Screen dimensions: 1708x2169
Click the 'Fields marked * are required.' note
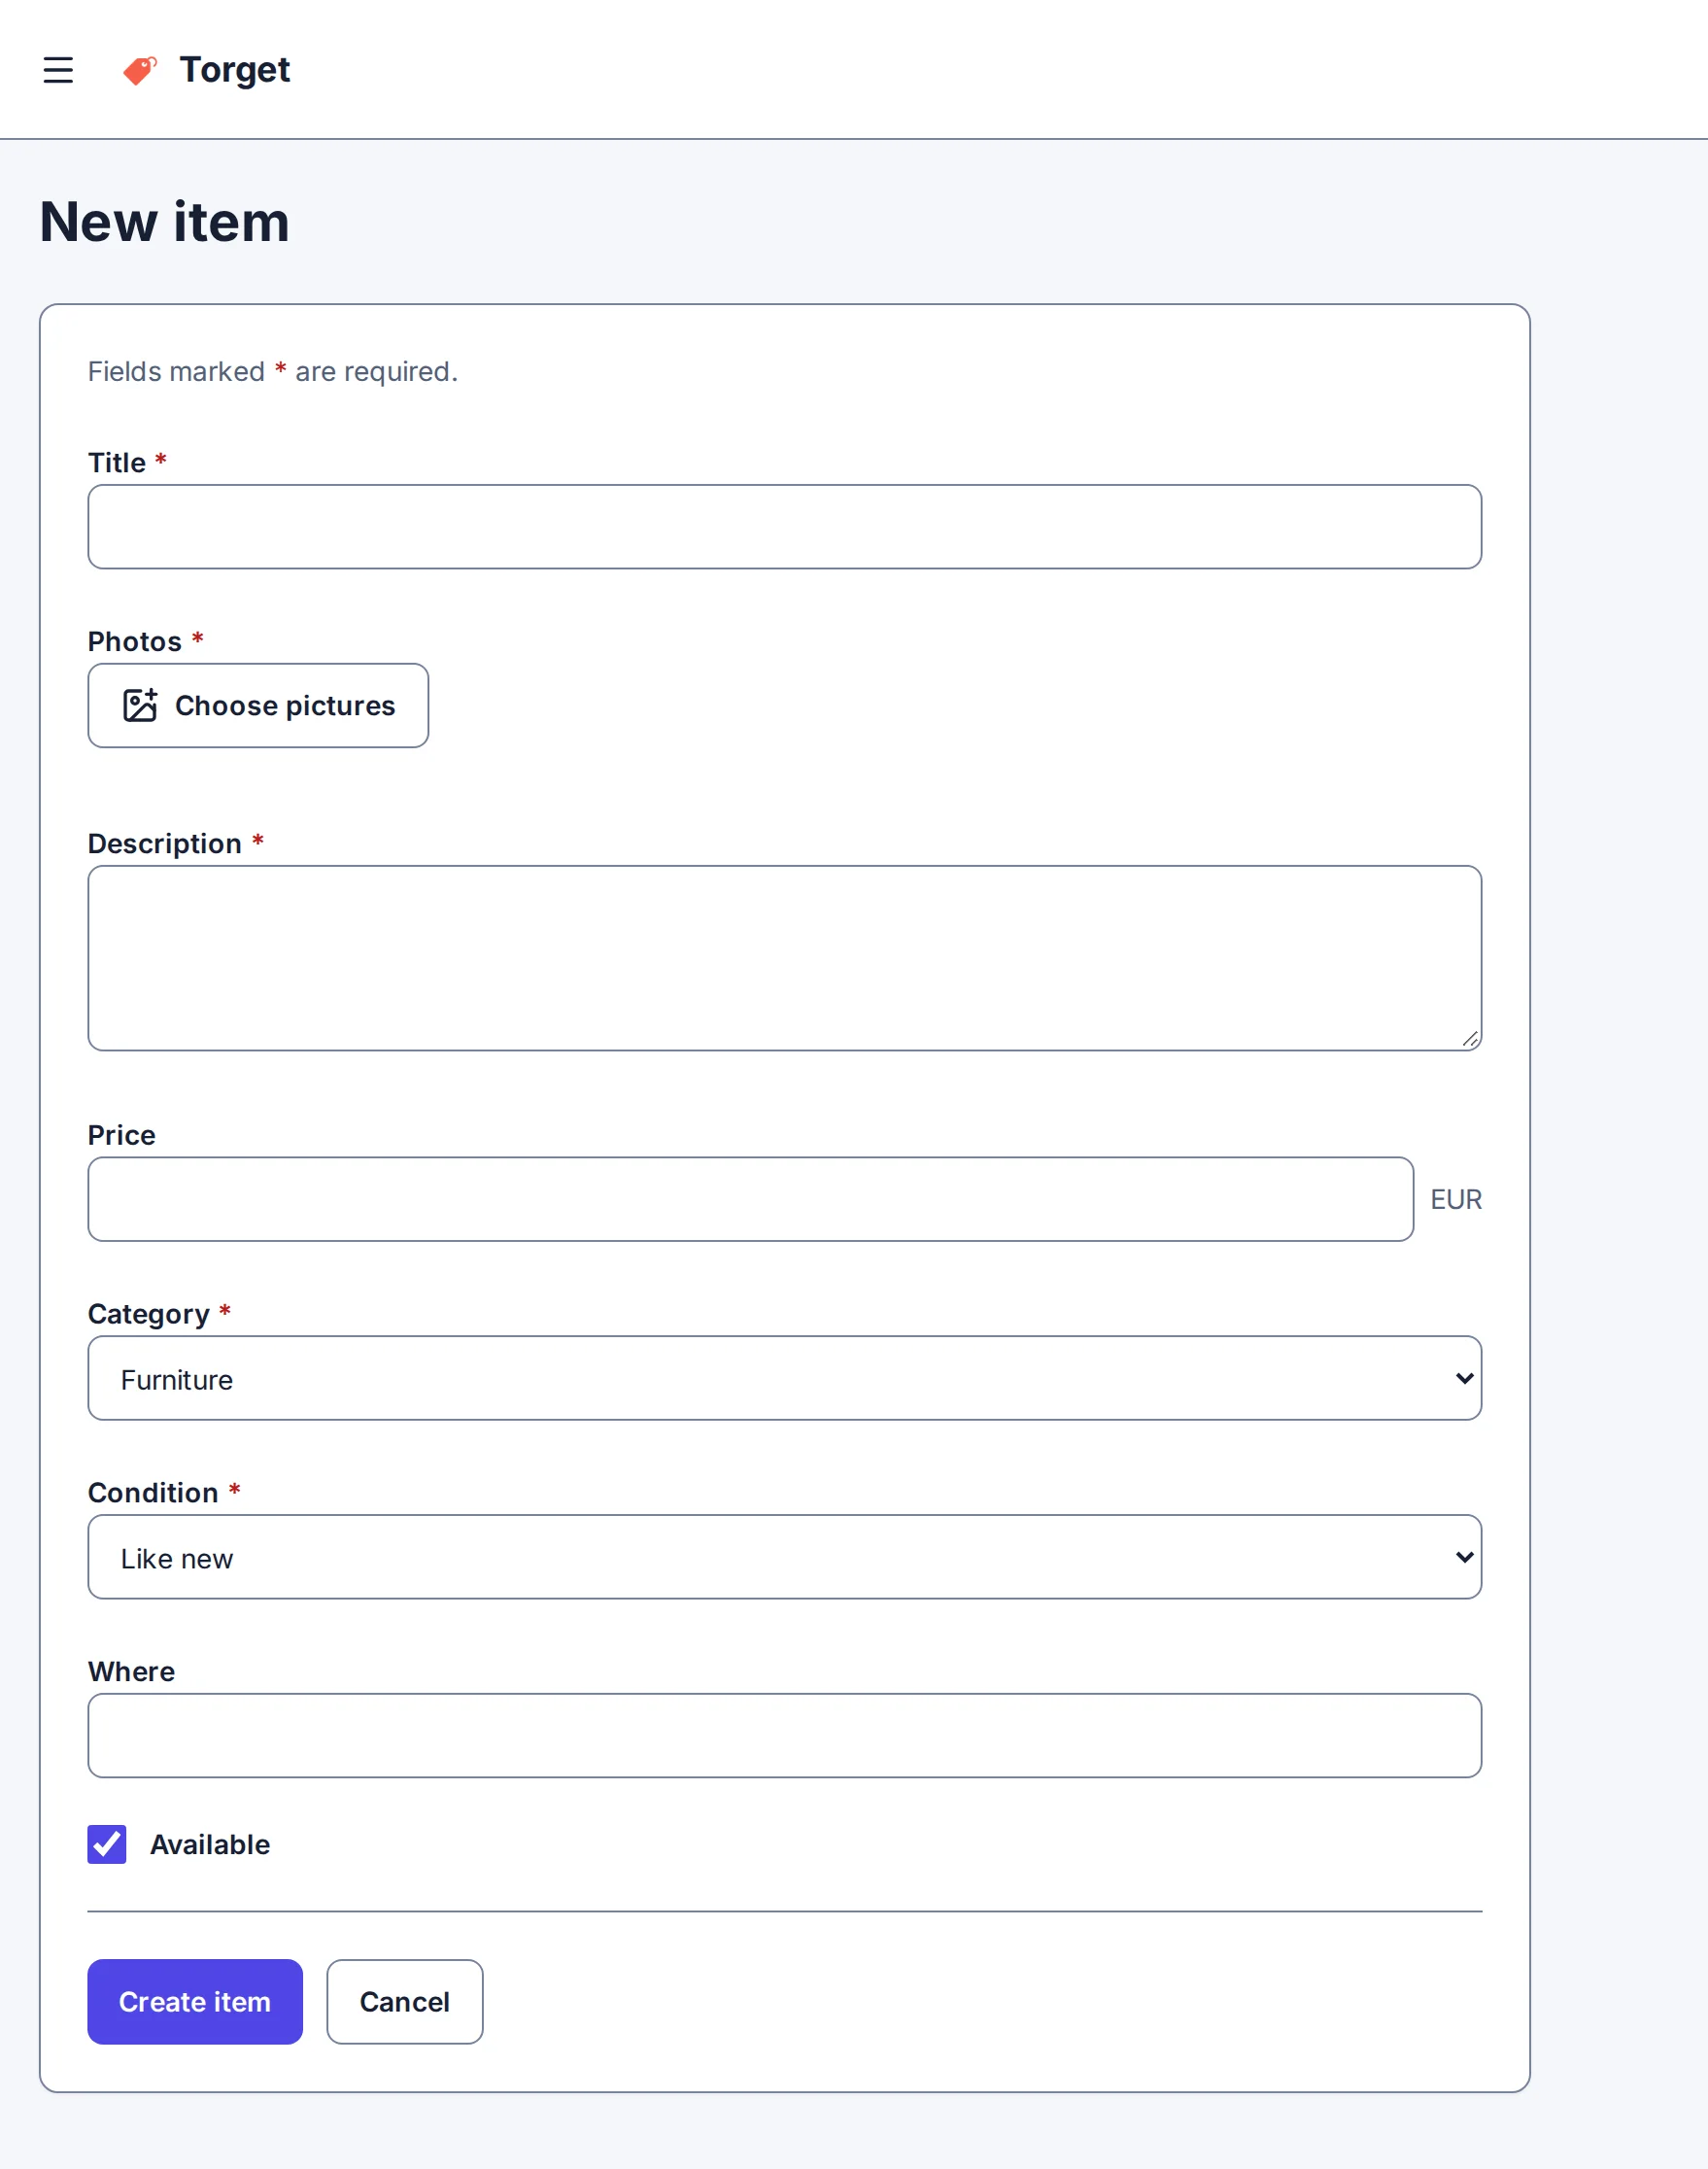pos(273,372)
